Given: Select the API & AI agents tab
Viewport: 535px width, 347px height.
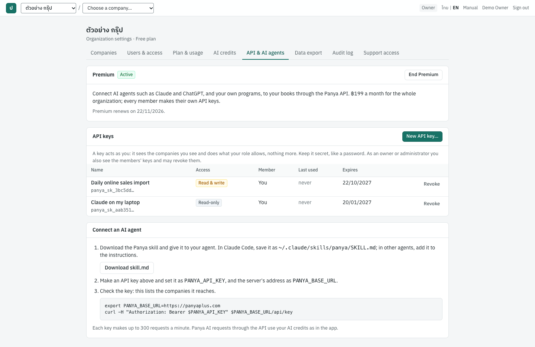Looking at the screenshot, I should (x=265, y=53).
